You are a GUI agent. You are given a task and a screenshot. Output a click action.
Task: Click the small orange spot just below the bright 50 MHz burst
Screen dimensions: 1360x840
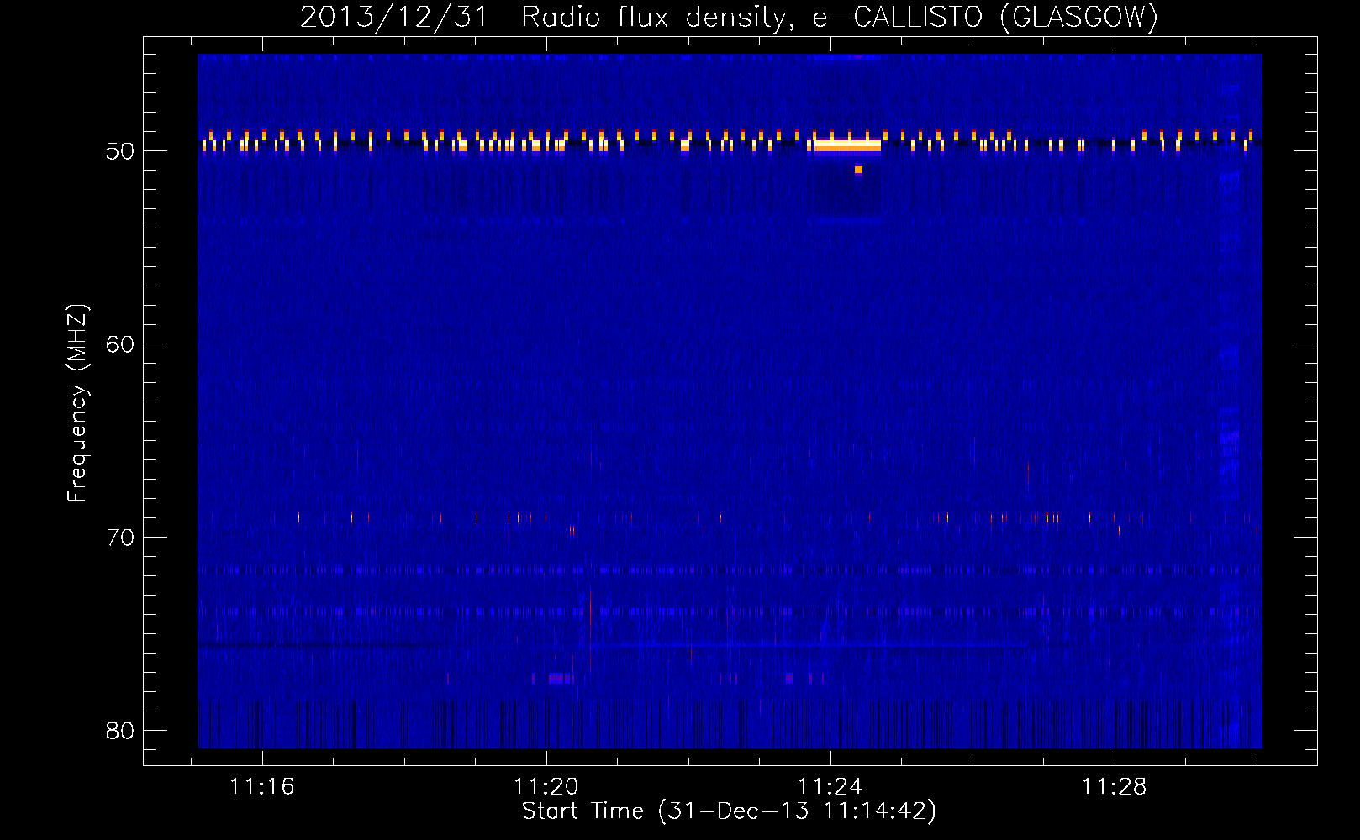point(858,170)
